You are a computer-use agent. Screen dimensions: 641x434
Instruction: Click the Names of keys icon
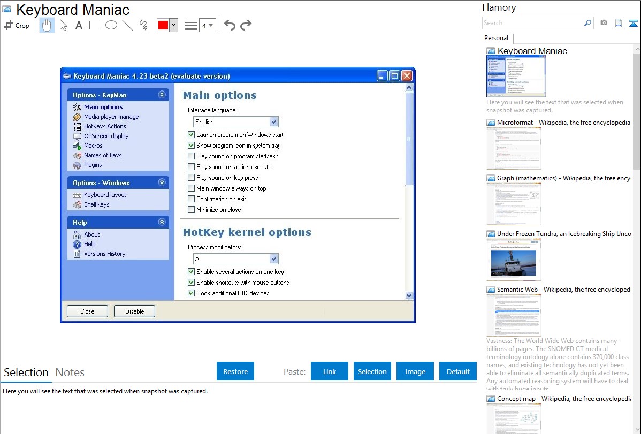coord(77,155)
